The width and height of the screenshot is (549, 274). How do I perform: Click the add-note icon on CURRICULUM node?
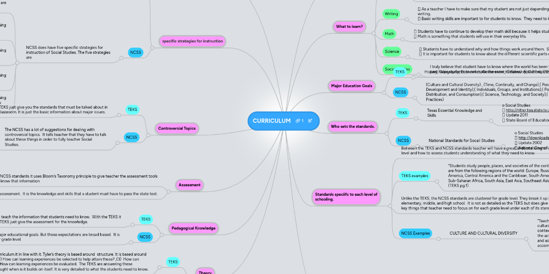310,121
